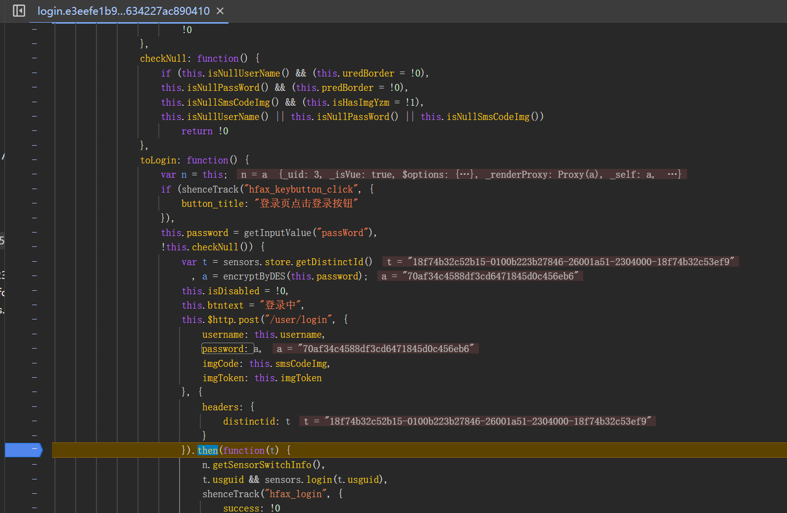Viewport: 787px width, 513px height.
Task: Set breakpoint in gutter of checkNull: function() line
Action: pos(35,58)
